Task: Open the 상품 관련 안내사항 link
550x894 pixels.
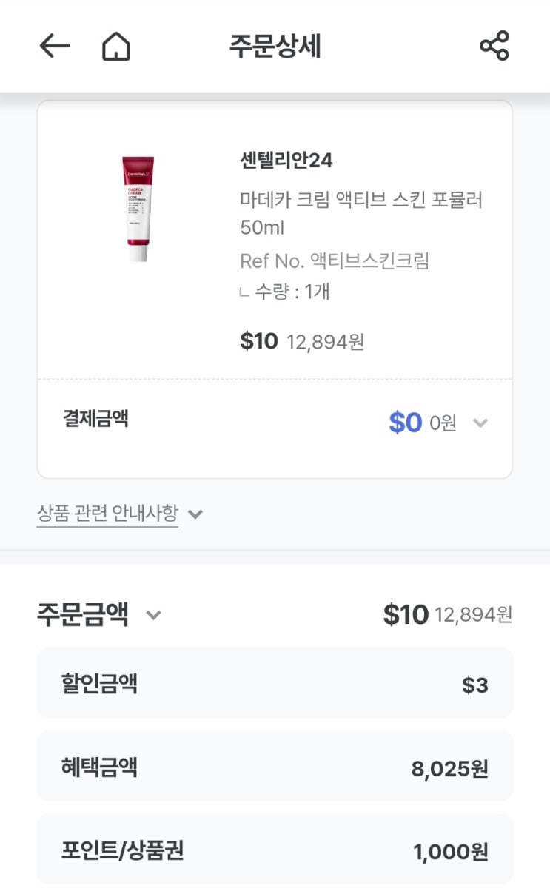Action: click(x=107, y=513)
